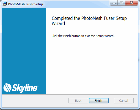140x110 pixels.
Task: Click the word PhotoMesh in the heading
Action: coord(92,18)
